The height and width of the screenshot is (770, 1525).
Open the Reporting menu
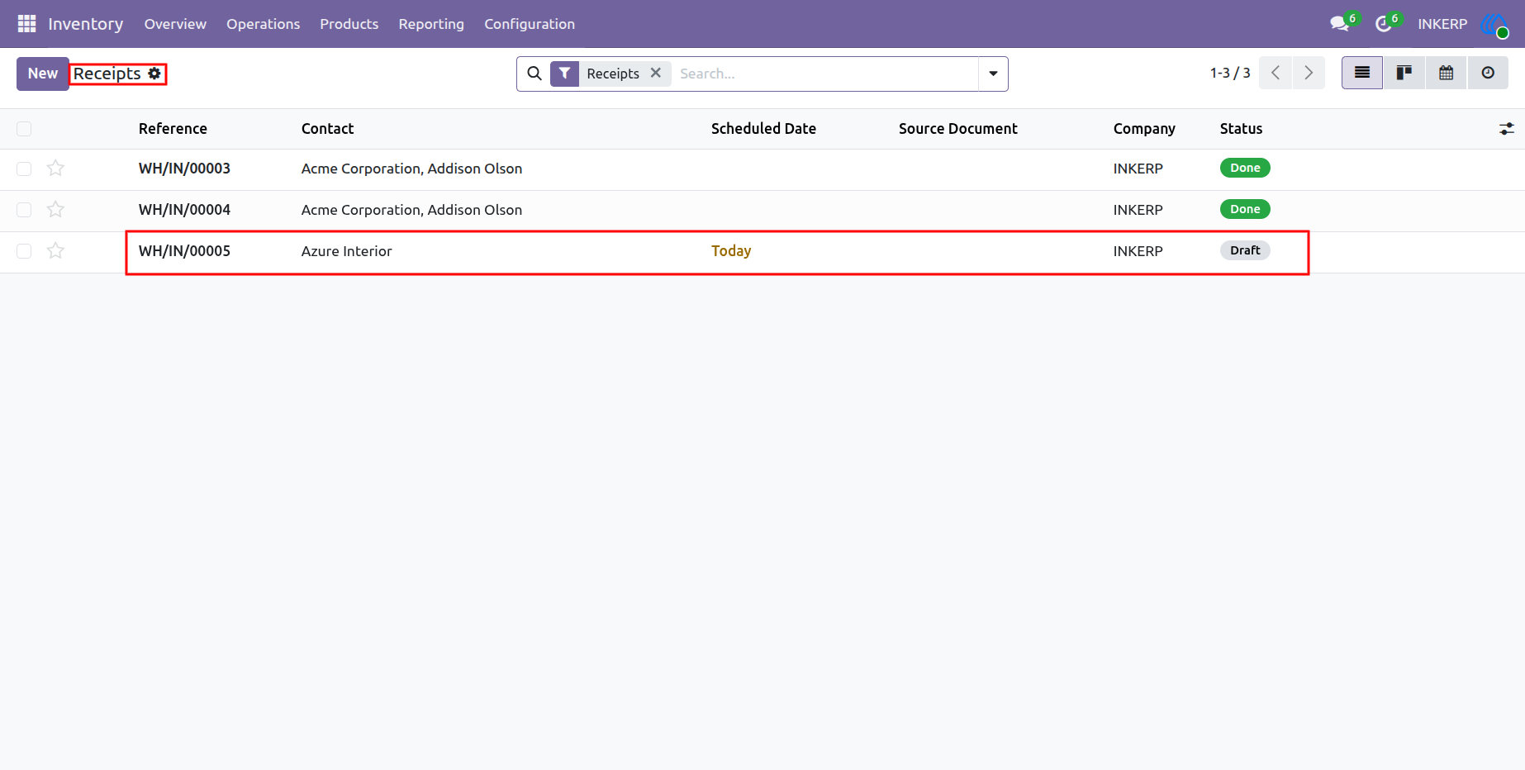click(x=431, y=24)
